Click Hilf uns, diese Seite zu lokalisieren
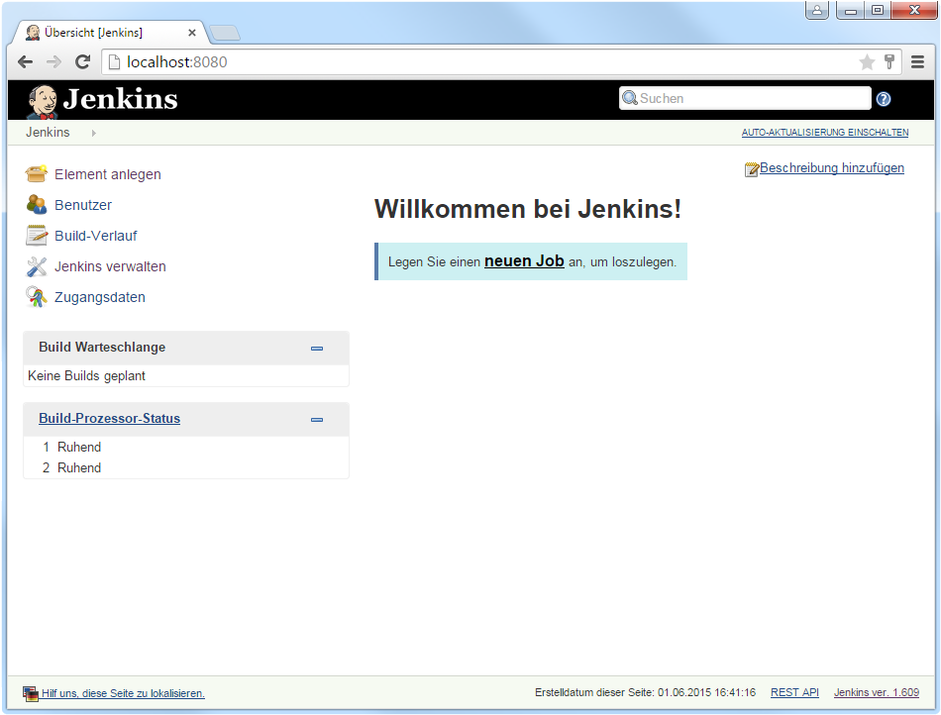The image size is (941, 715). tap(123, 693)
